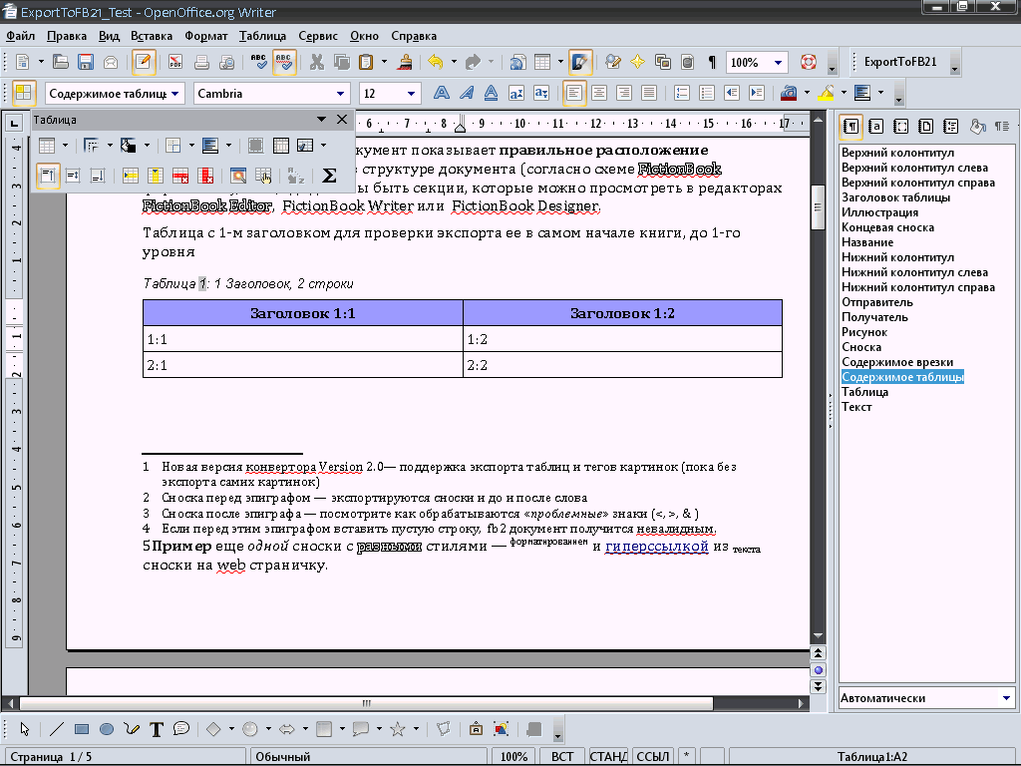Click the Sum formula icon in Таблица toolbar
The height and width of the screenshot is (766, 1021).
coord(329,176)
